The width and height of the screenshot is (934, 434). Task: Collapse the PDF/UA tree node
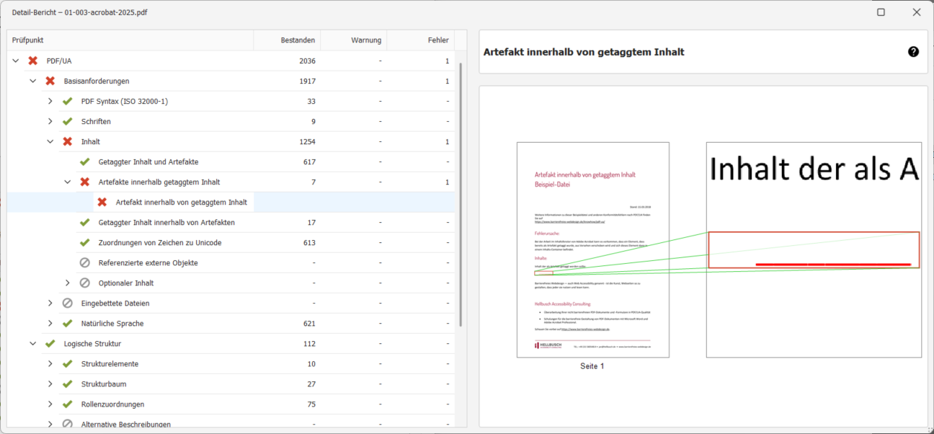pyautogui.click(x=16, y=61)
